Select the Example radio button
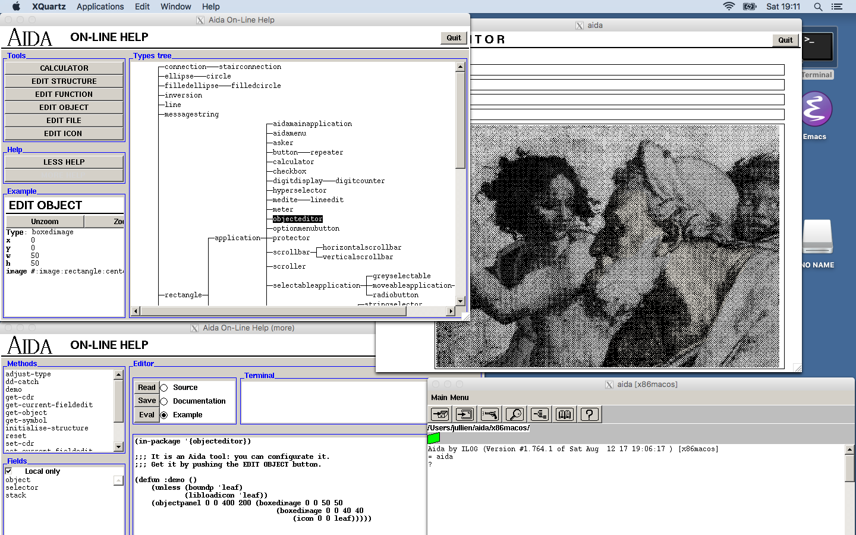 [164, 415]
